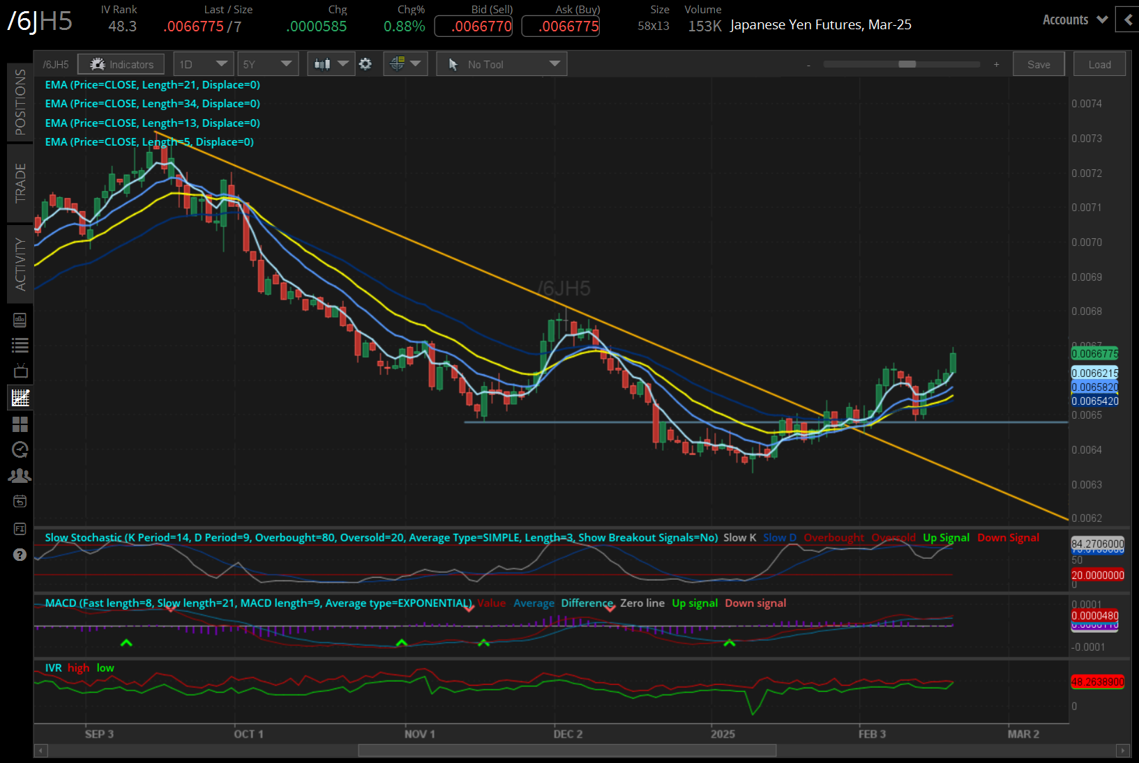Click the grid dashboard icon in sidebar
The image size is (1139, 763).
(x=20, y=424)
